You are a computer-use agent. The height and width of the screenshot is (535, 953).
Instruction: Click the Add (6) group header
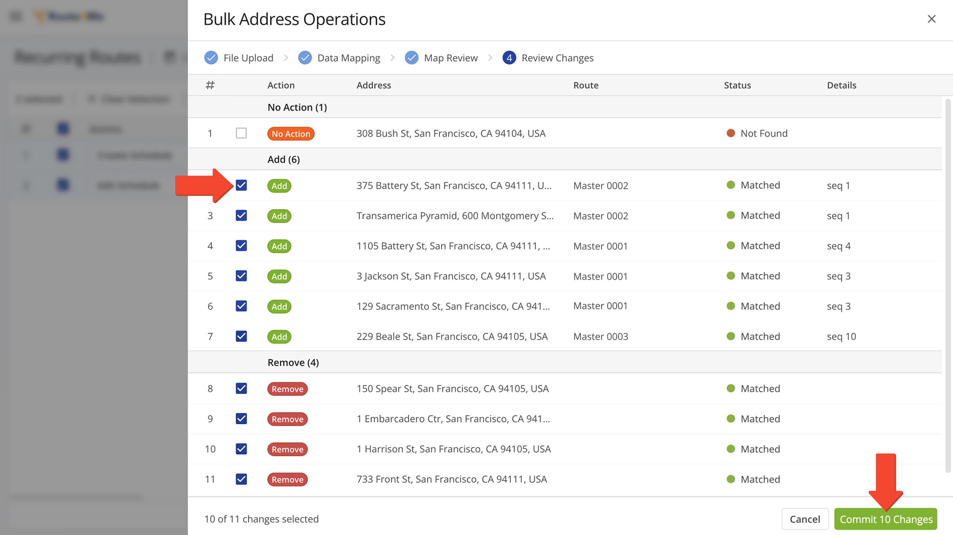pyautogui.click(x=283, y=159)
